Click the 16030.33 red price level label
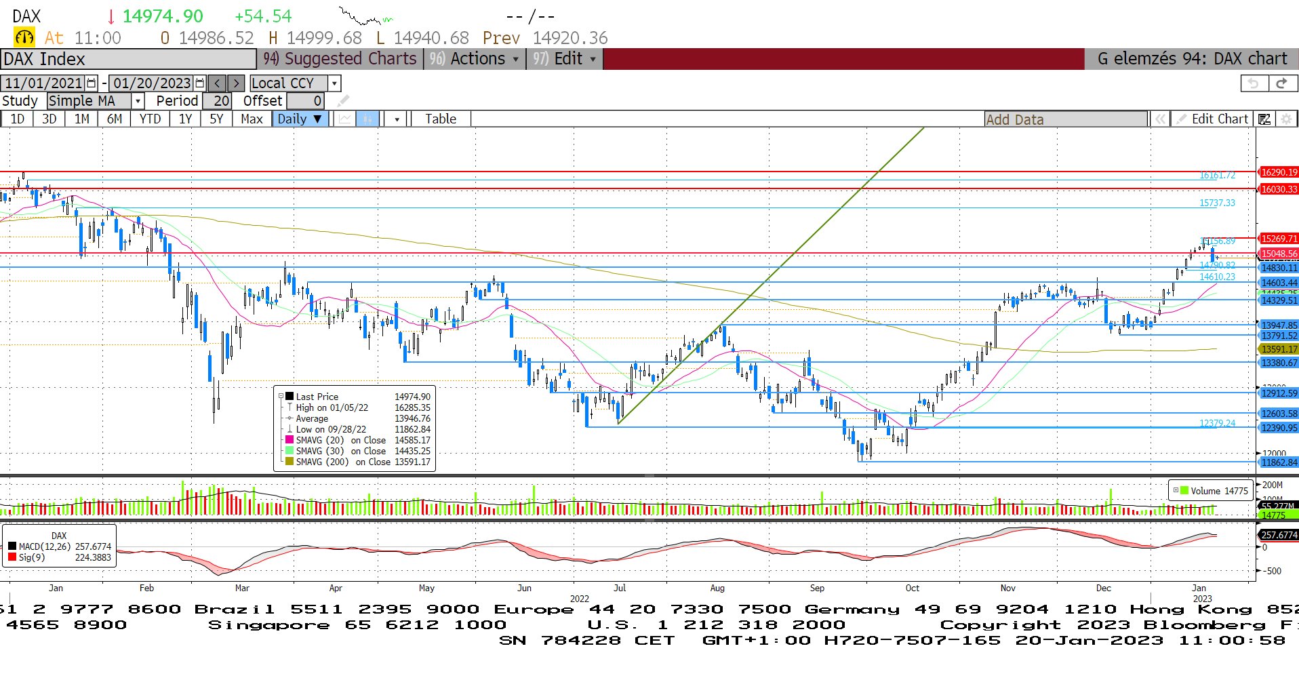Image resolution: width=1299 pixels, height=678 pixels. coord(1279,189)
